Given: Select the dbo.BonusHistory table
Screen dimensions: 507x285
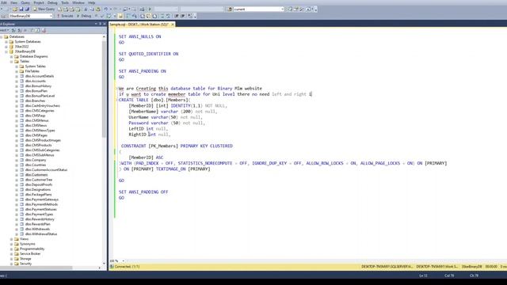Looking at the screenshot, I should coord(38,86).
